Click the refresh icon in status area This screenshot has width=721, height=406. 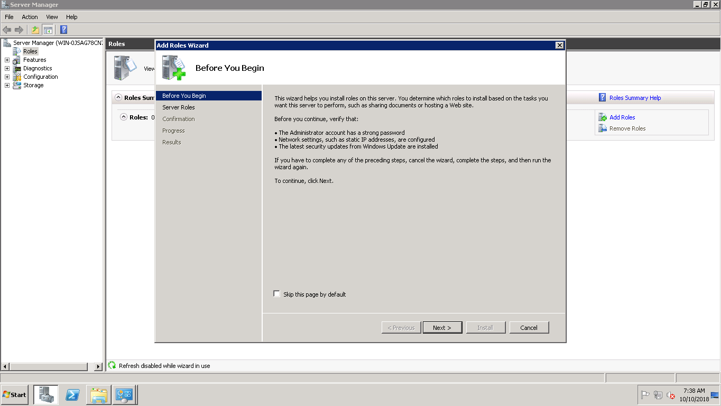pos(112,365)
